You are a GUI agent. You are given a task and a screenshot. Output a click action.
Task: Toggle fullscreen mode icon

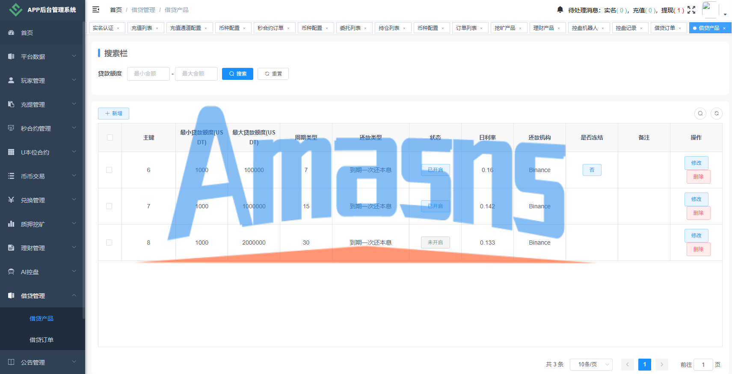[691, 10]
